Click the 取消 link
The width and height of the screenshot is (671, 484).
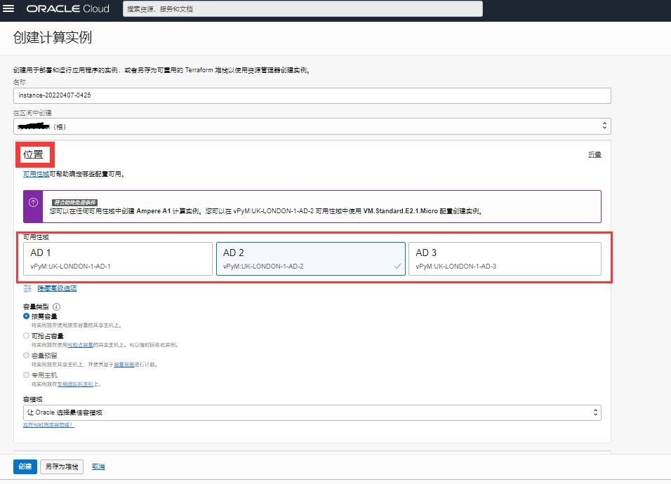[98, 466]
